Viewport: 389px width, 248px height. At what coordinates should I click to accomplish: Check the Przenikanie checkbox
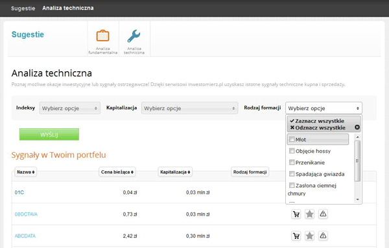tap(292, 163)
